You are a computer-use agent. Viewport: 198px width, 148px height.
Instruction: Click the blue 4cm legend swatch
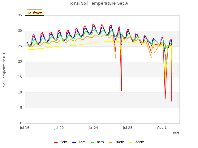pos(74,142)
